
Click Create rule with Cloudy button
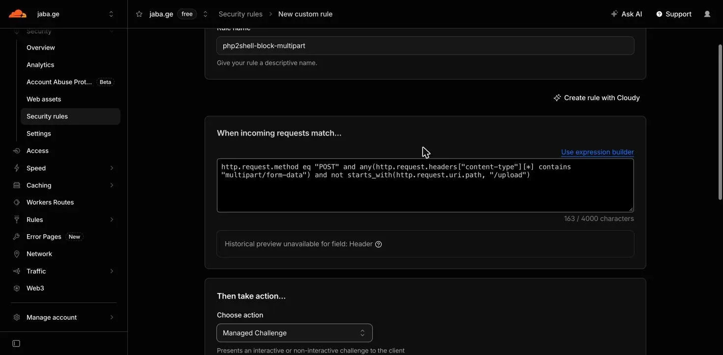pyautogui.click(x=597, y=98)
